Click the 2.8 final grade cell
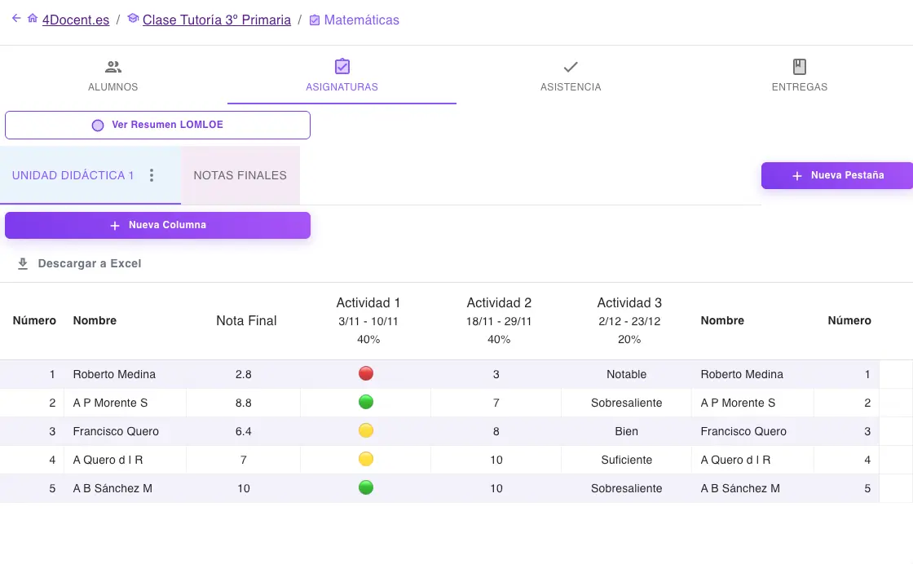This screenshot has width=913, height=564. click(x=244, y=374)
